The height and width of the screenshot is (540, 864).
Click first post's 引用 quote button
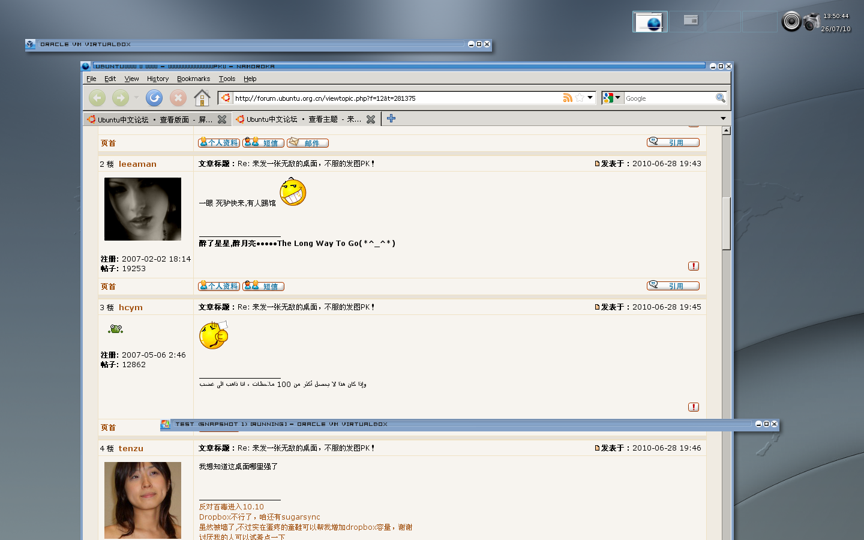673,142
